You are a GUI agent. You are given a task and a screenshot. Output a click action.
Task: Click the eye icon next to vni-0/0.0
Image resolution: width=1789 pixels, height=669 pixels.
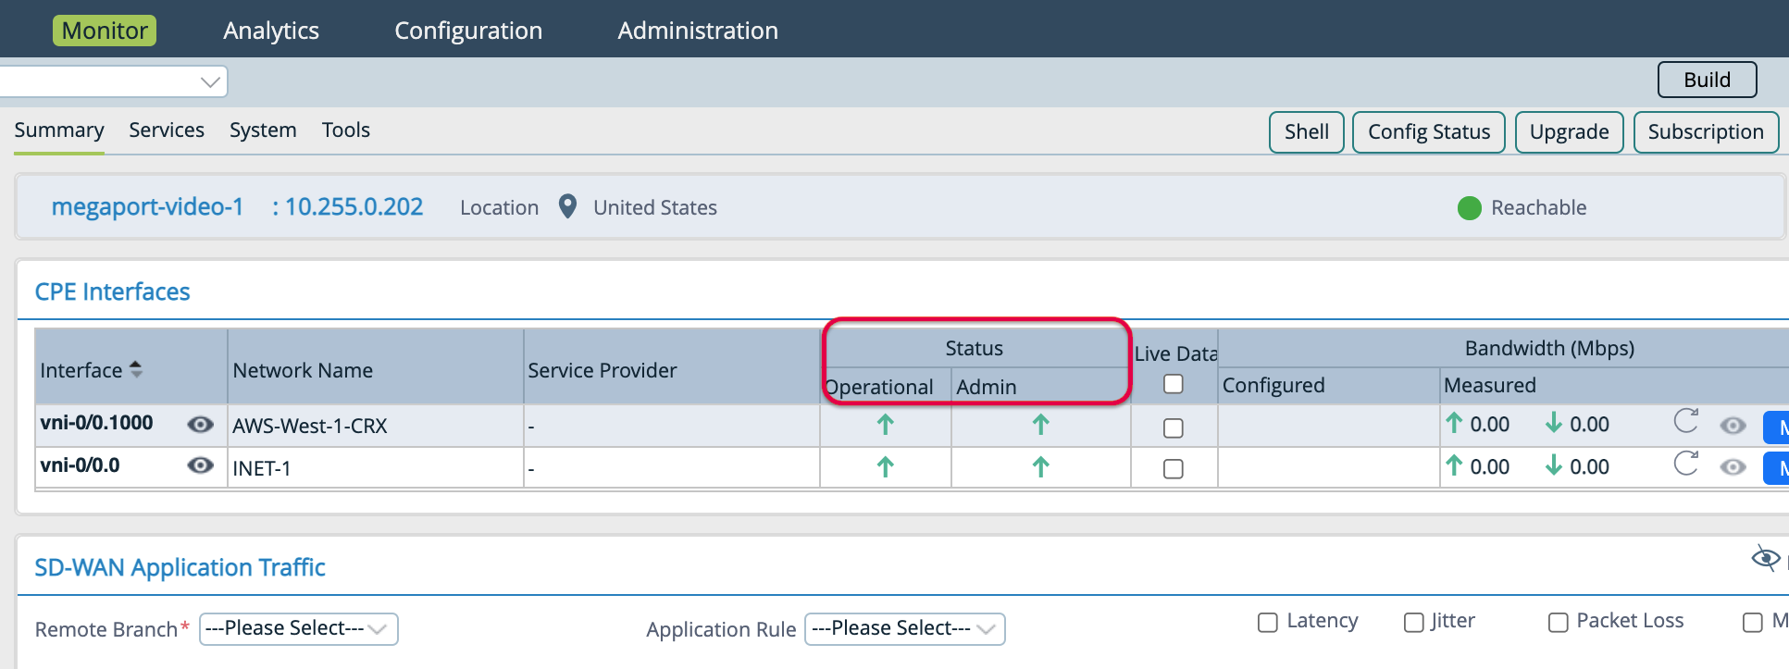(x=200, y=465)
